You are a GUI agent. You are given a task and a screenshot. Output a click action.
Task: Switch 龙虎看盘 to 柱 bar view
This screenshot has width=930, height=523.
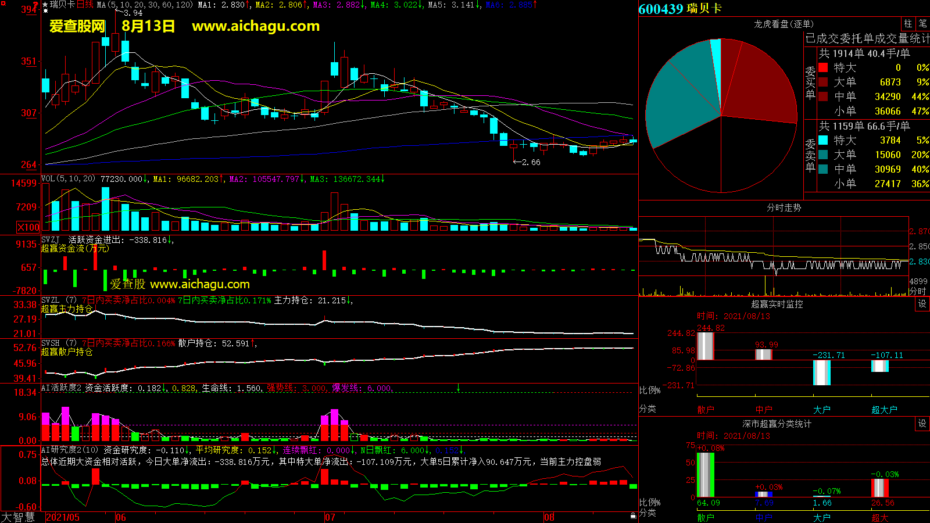point(908,23)
